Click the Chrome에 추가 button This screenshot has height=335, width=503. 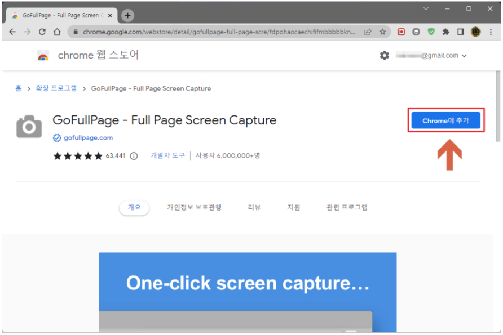point(445,120)
